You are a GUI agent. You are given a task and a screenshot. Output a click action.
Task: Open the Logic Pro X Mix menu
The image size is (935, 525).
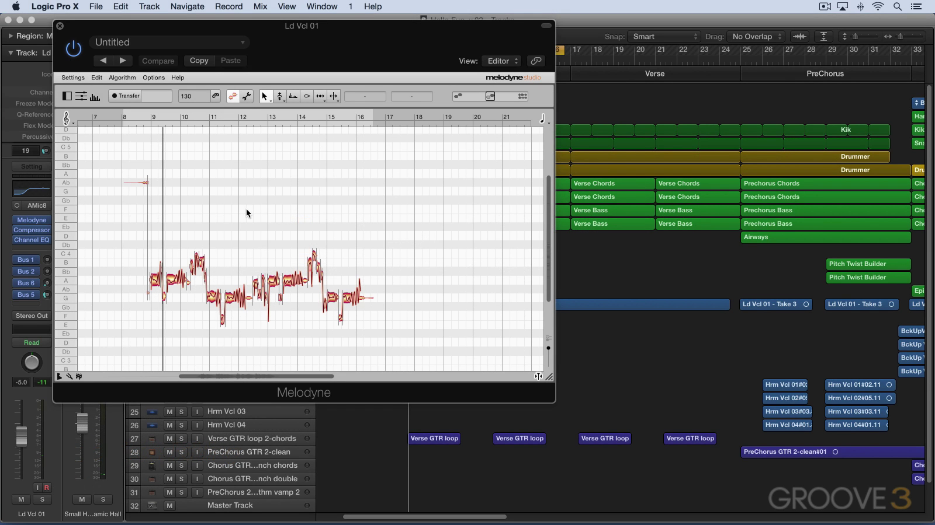click(x=260, y=6)
